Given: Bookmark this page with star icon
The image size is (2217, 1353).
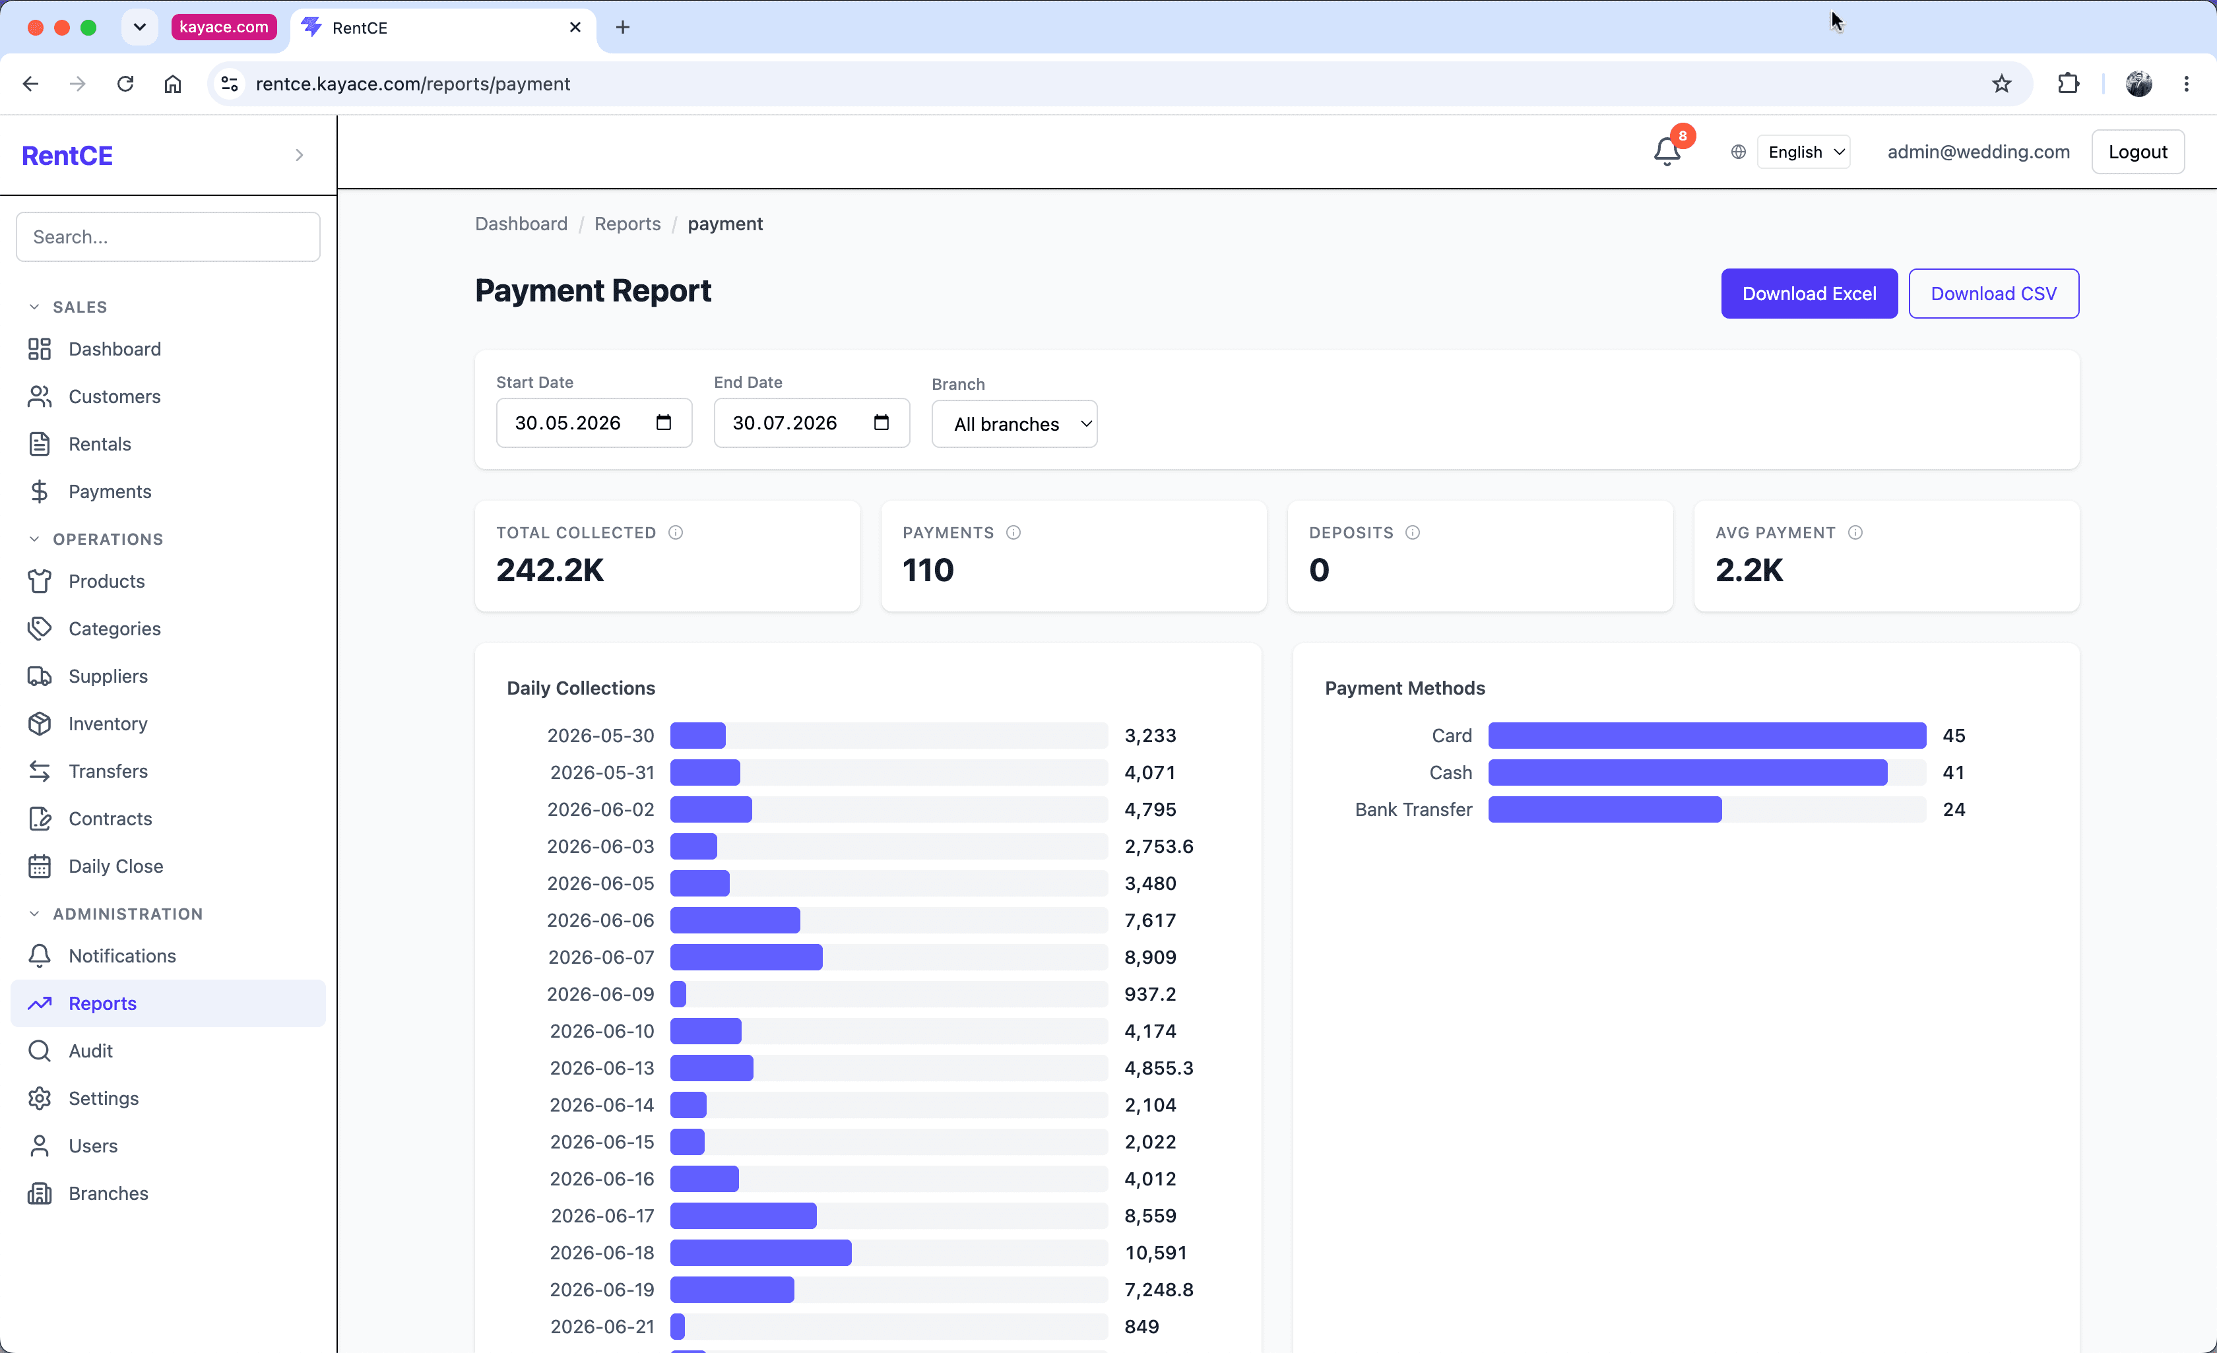Looking at the screenshot, I should (x=2001, y=84).
